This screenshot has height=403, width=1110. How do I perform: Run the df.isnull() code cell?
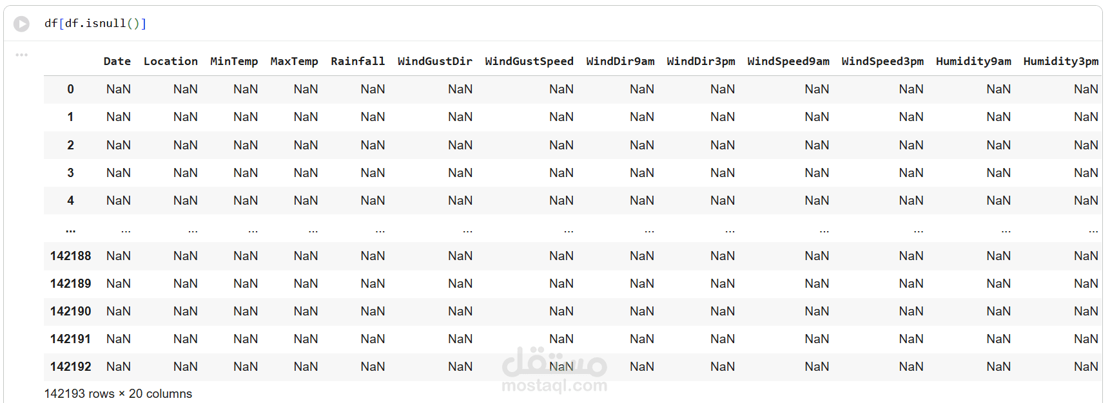click(x=22, y=24)
